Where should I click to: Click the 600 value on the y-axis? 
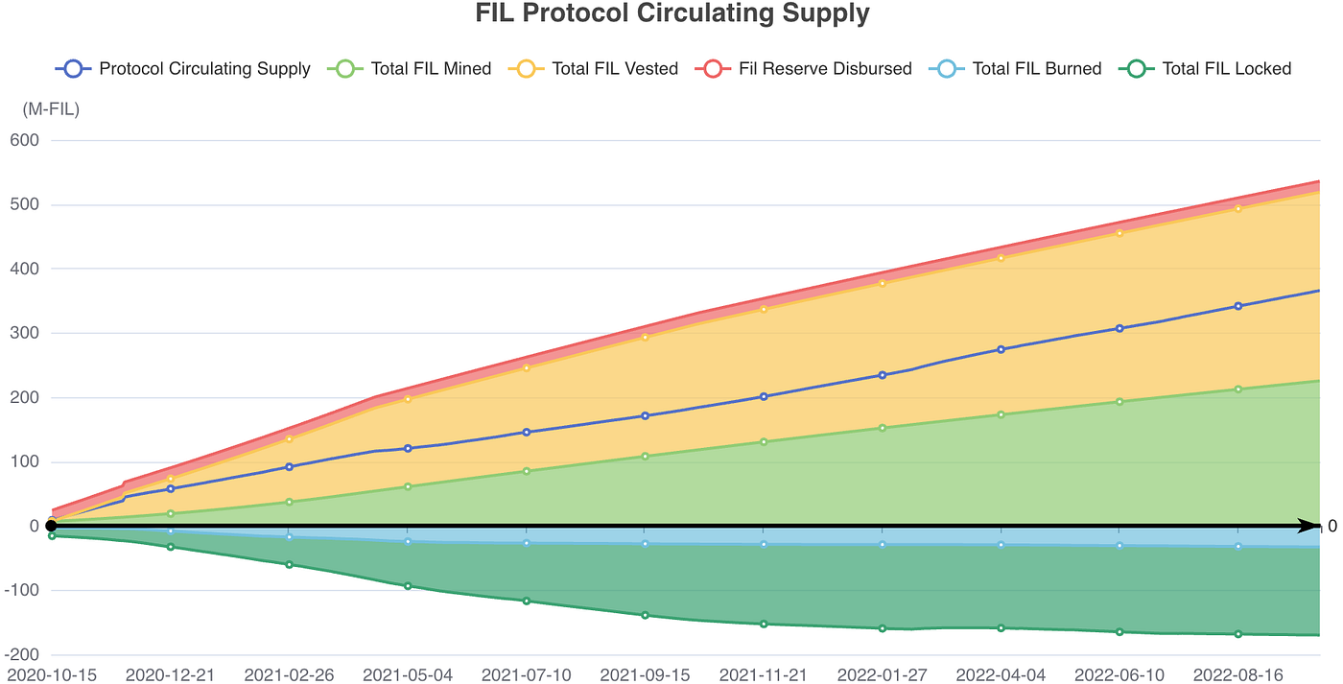coord(25,140)
